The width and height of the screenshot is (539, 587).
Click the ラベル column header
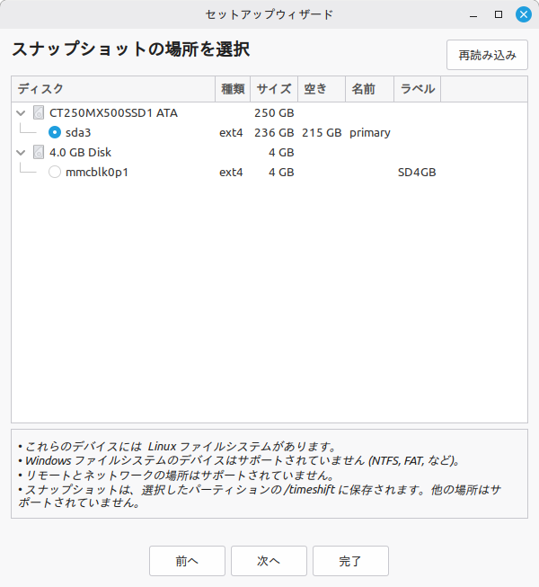point(418,89)
